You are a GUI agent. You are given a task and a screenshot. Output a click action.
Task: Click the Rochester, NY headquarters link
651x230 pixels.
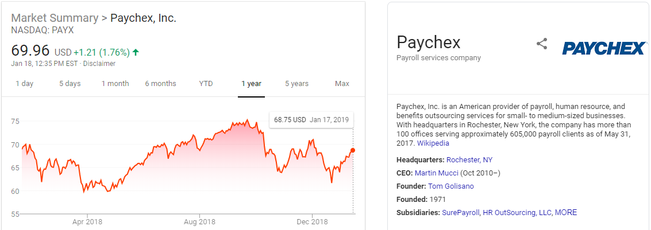[469, 160]
